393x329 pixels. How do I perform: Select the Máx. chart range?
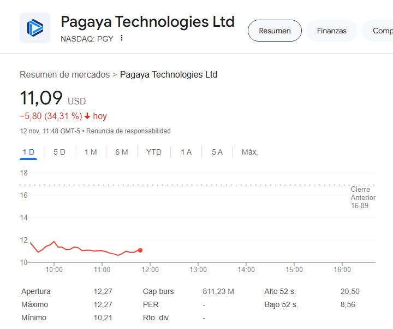[x=250, y=152]
